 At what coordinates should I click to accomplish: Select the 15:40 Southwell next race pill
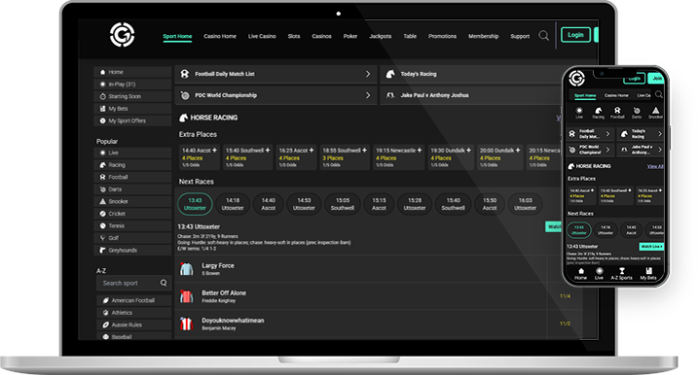pyautogui.click(x=454, y=204)
